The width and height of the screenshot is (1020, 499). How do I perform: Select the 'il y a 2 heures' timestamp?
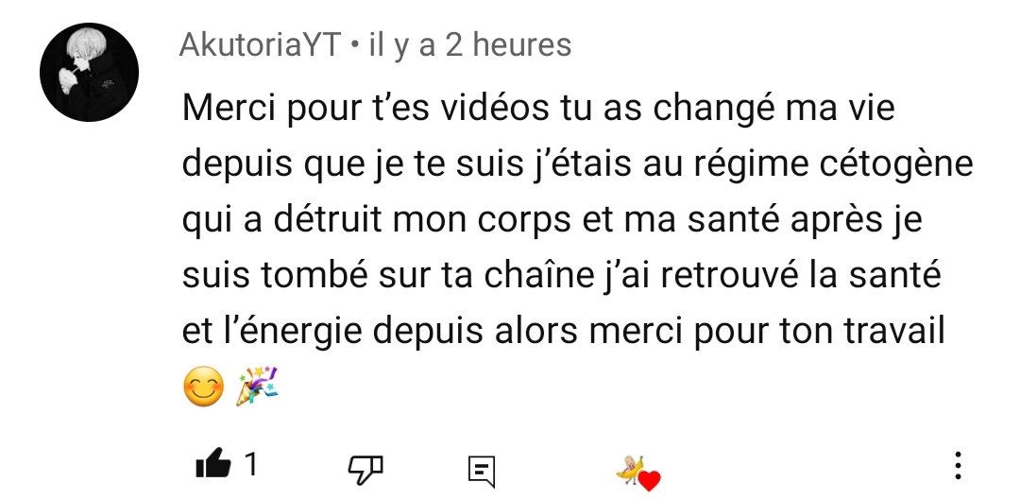(469, 44)
